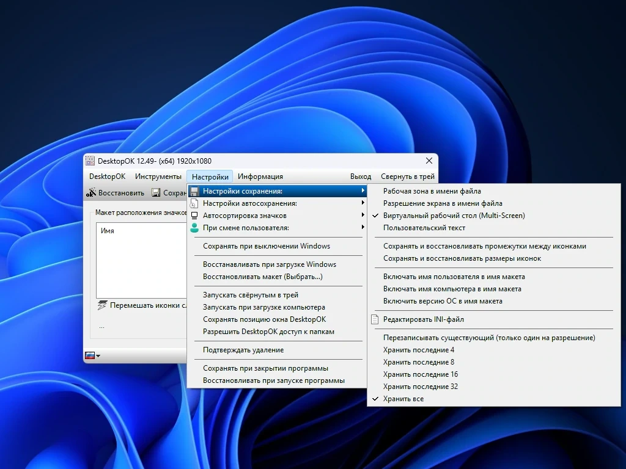The height and width of the screenshot is (469, 626).
Task: Click the Имя column header
Action: coord(108,230)
